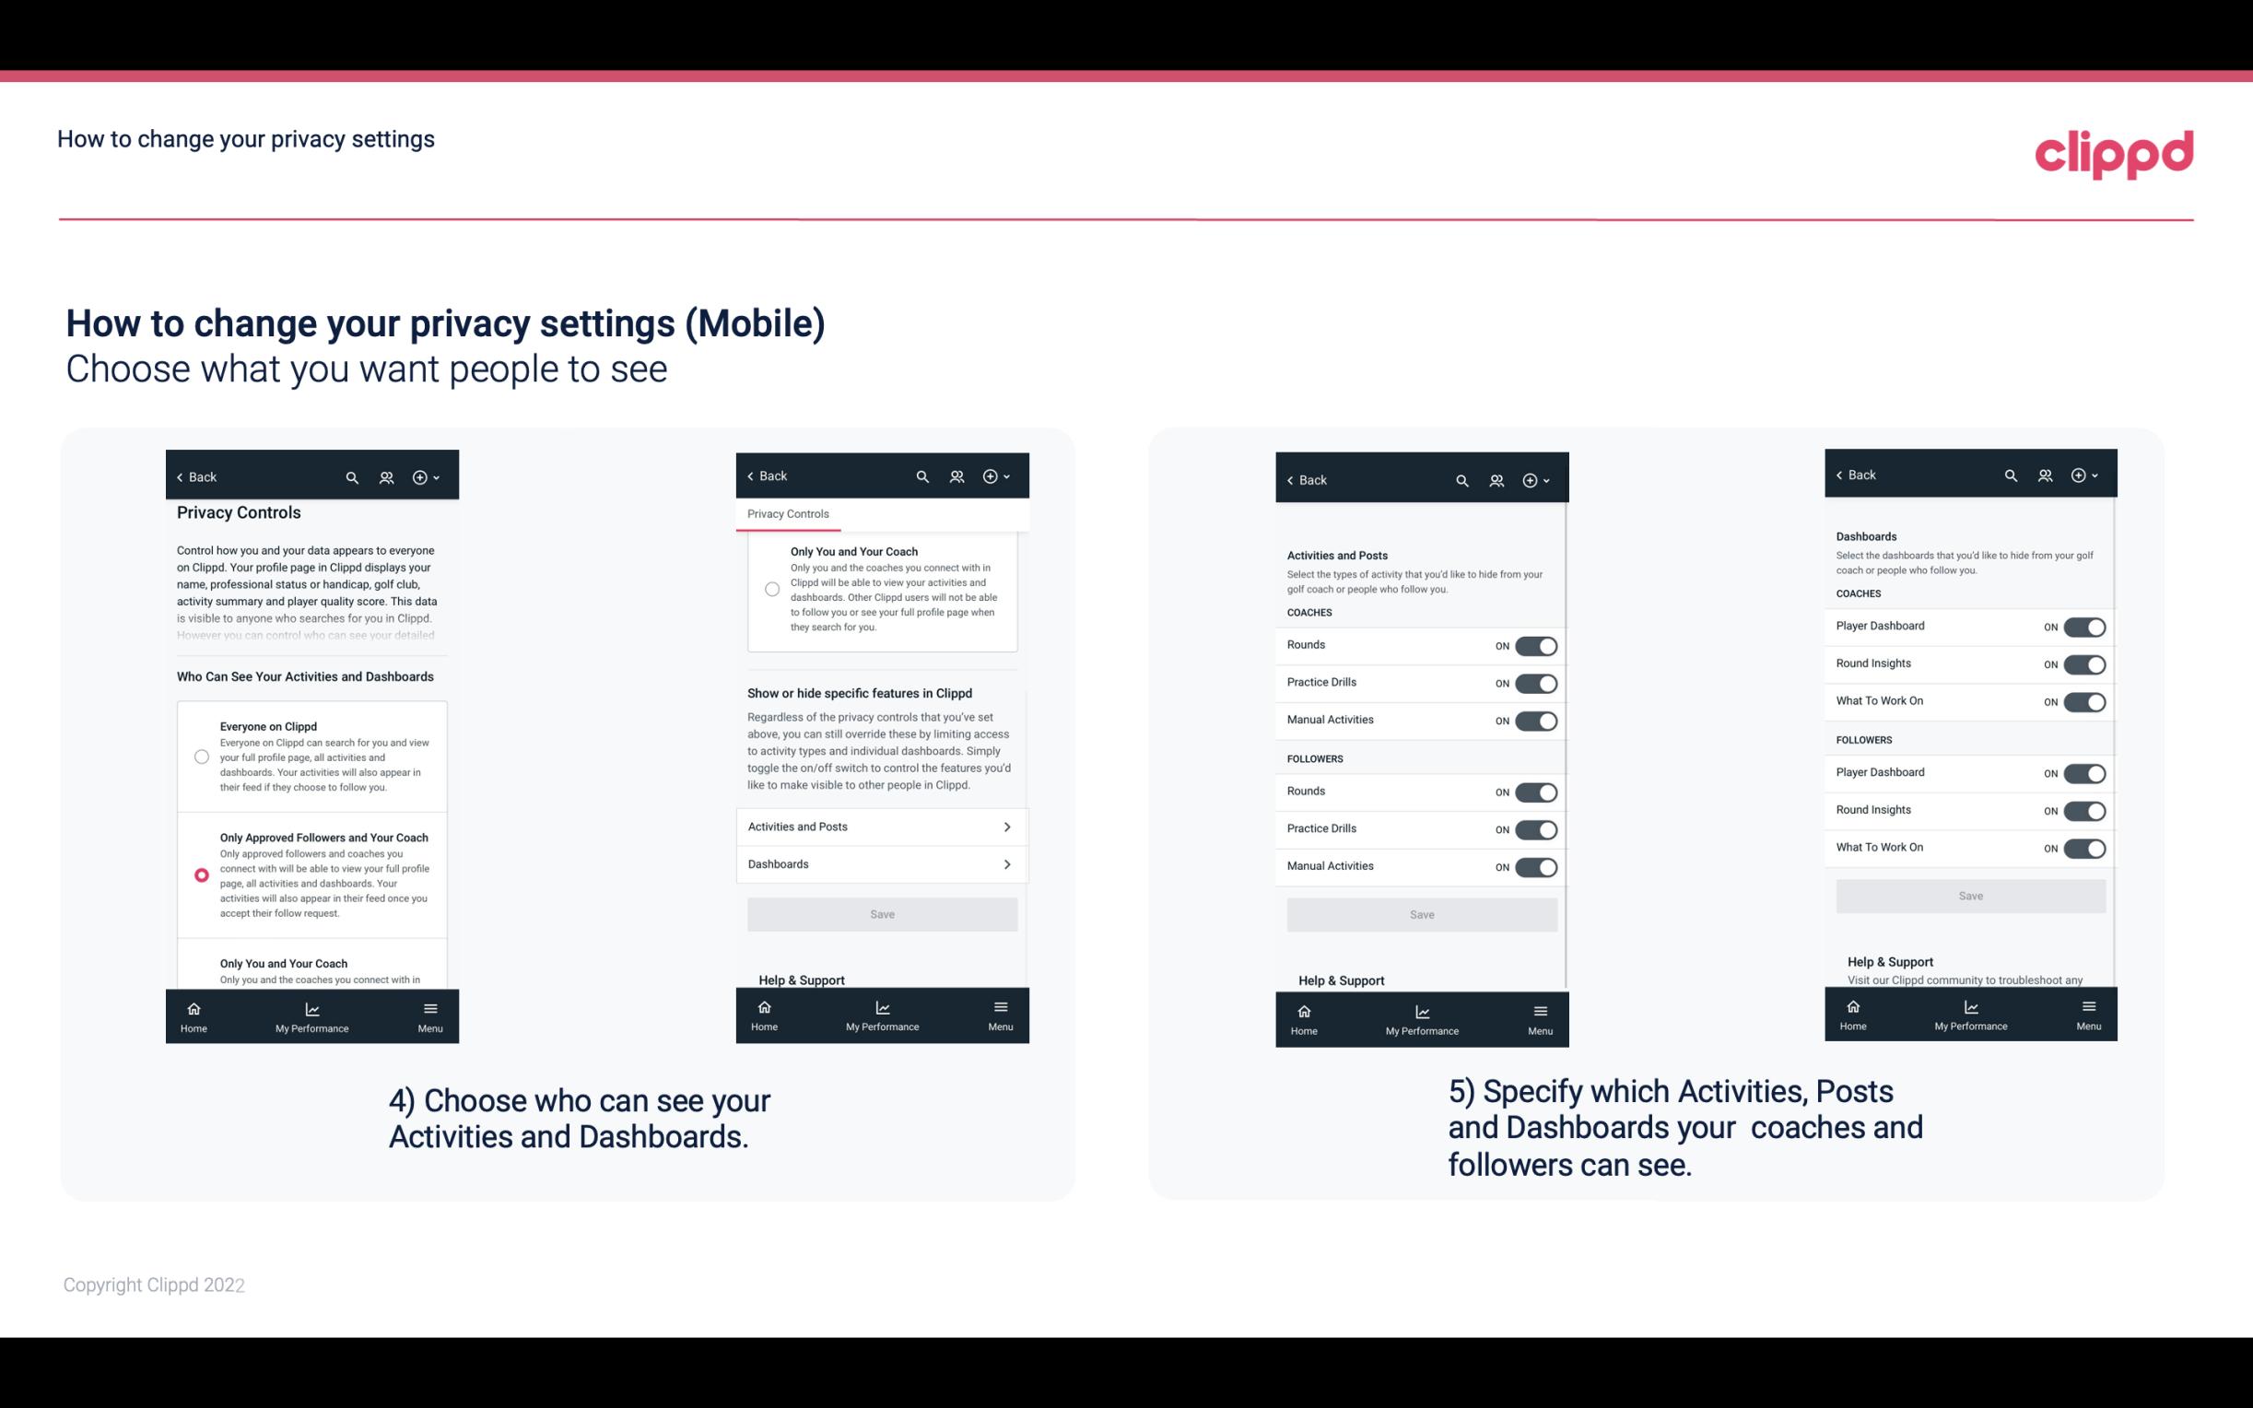Click Save button on Dashboards screen
The width and height of the screenshot is (2253, 1408).
[x=1967, y=896]
